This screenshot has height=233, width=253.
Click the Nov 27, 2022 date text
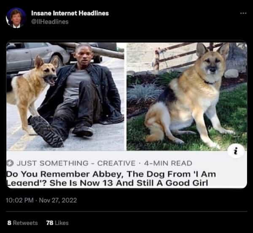(58, 200)
